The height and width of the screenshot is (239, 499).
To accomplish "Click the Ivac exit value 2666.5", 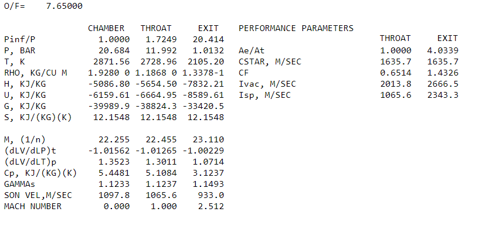I will 444,84.
